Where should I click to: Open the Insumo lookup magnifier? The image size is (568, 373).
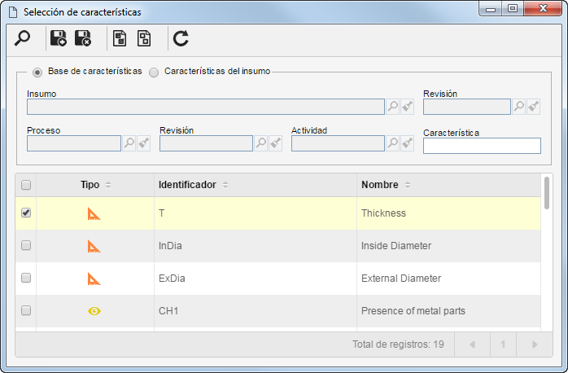(x=393, y=107)
